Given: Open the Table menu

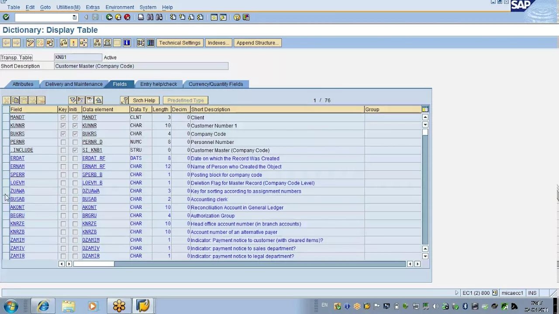Looking at the screenshot, I should (14, 7).
